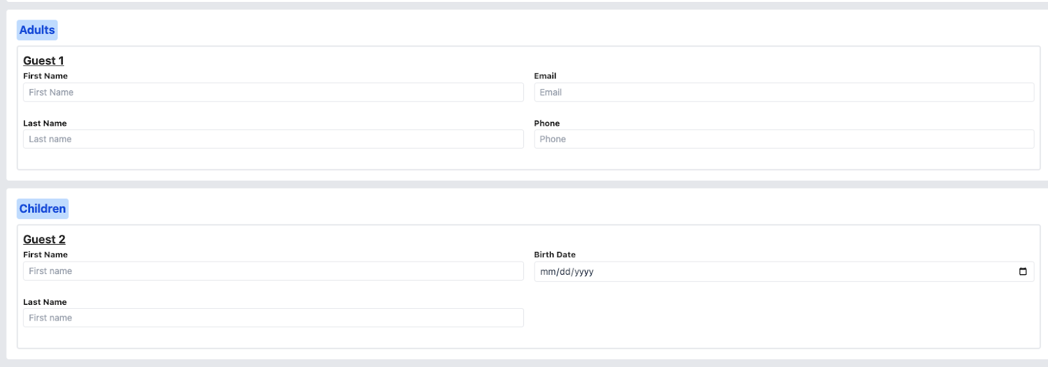Click Guest 1 First Name input field
Image resolution: width=1048 pixels, height=367 pixels.
point(273,92)
